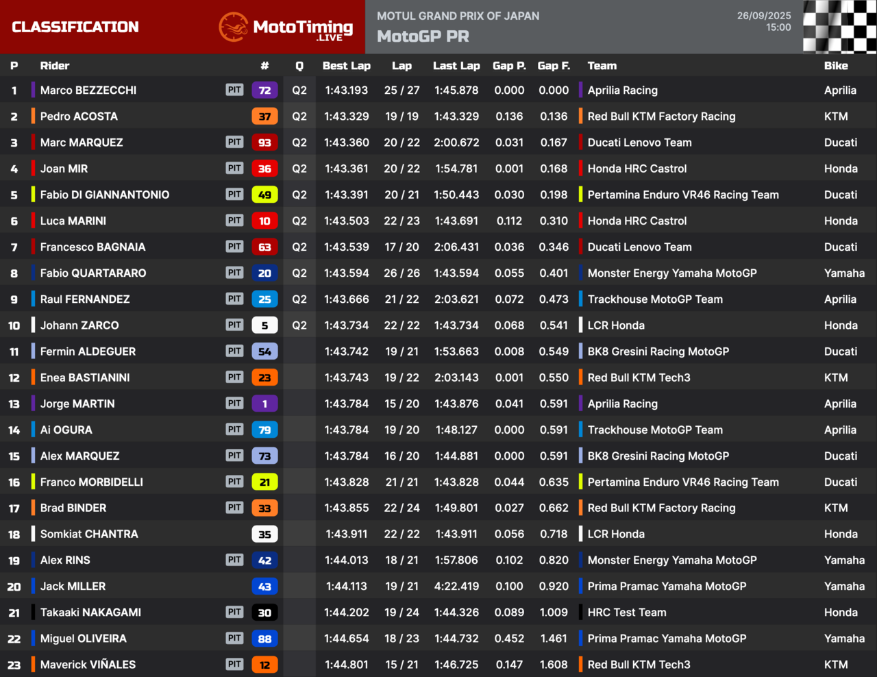Click the PIT badge for Jorge MARTIN
The width and height of the screenshot is (877, 677).
pos(234,403)
